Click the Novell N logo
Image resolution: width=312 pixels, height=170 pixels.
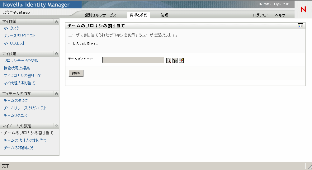[303, 9]
